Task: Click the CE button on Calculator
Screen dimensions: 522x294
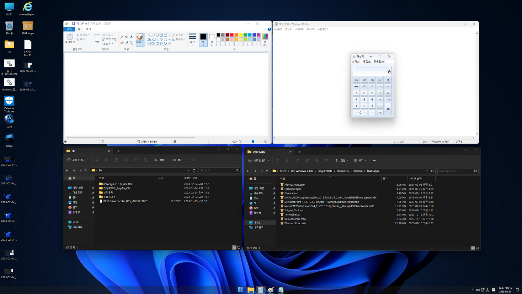Action: click(x=364, y=86)
